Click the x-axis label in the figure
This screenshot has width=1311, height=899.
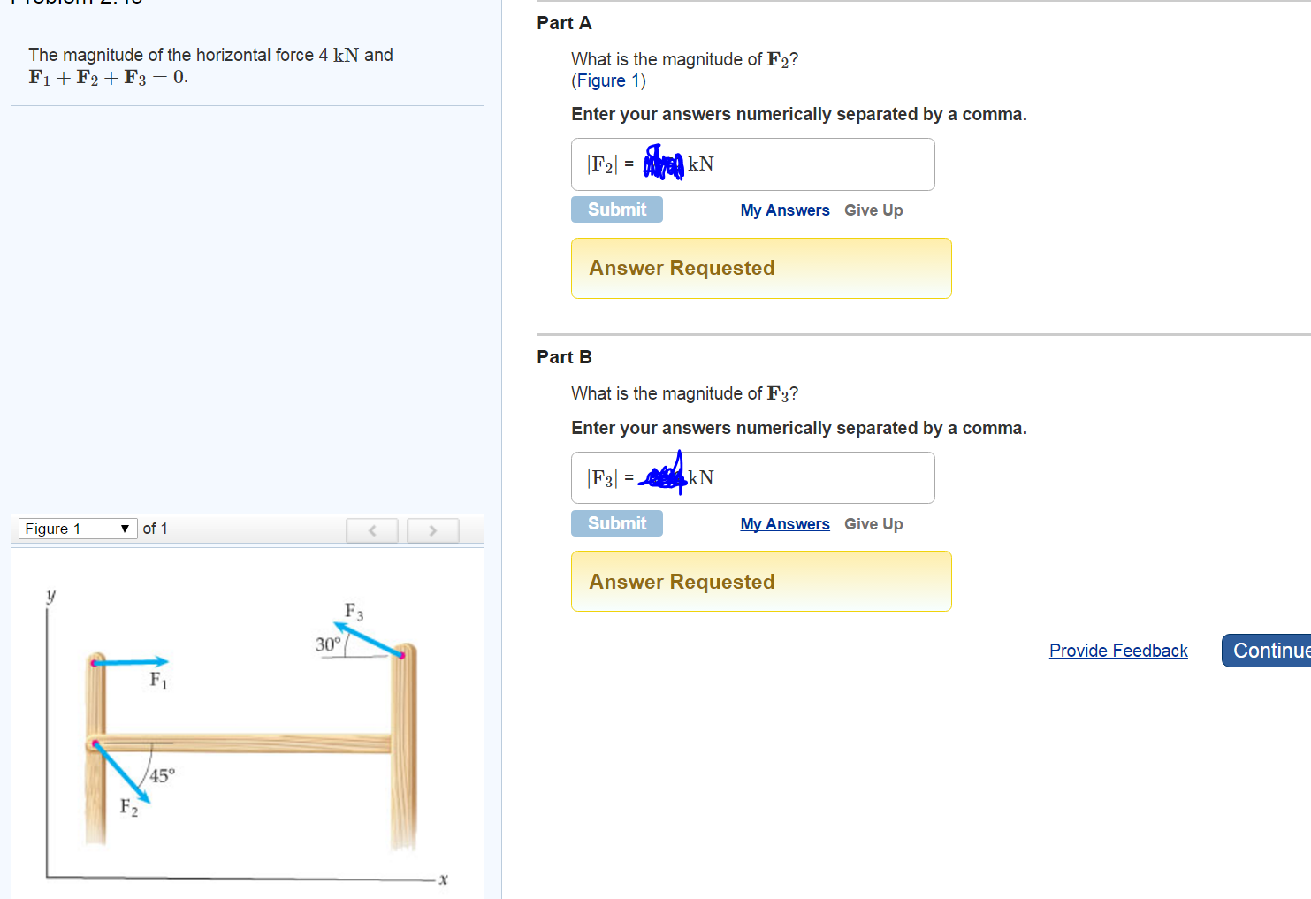point(442,880)
